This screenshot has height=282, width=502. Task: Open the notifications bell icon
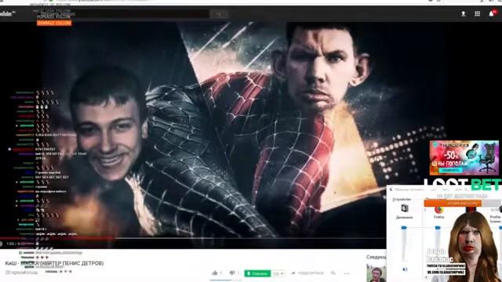click(x=492, y=14)
